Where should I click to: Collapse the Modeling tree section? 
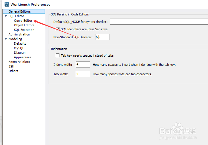[6, 39]
